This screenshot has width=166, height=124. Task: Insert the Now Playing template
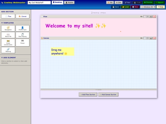[22, 35]
